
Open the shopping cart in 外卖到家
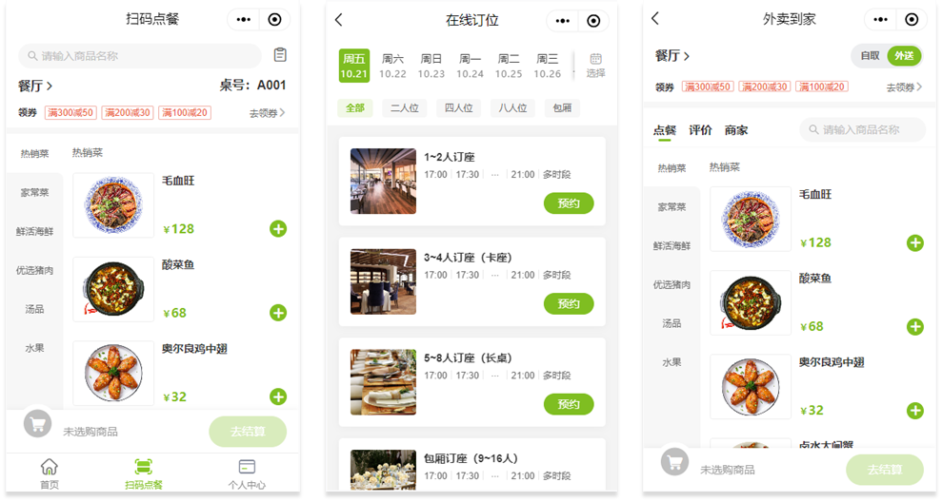pyautogui.click(x=674, y=462)
